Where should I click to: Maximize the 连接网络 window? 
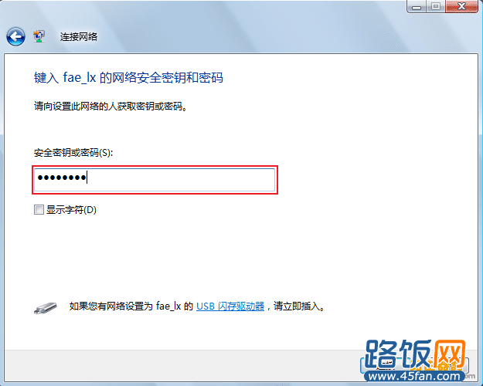(436, 6)
